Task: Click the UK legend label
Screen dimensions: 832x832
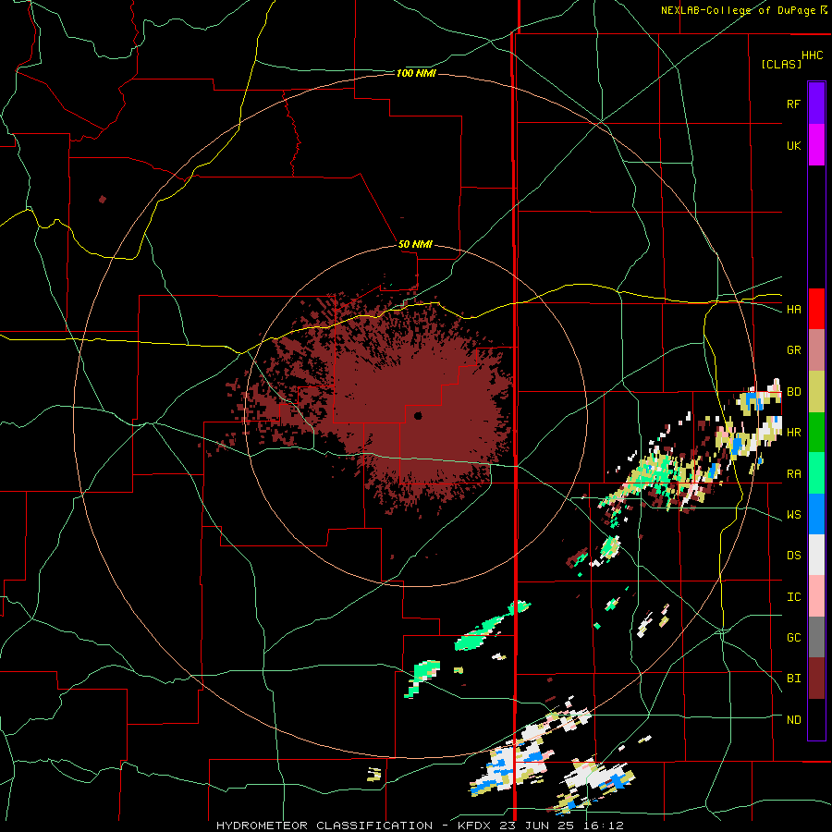Action: click(x=793, y=145)
